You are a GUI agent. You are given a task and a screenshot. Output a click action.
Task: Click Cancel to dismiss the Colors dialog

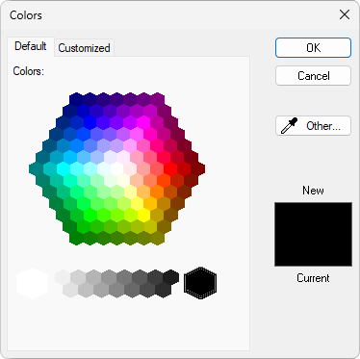click(x=313, y=76)
